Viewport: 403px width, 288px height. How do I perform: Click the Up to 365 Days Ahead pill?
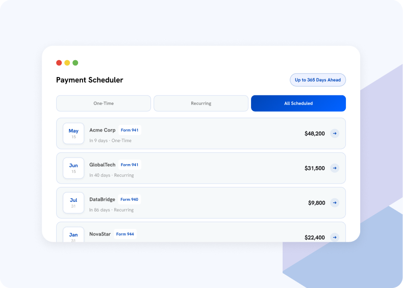click(318, 80)
